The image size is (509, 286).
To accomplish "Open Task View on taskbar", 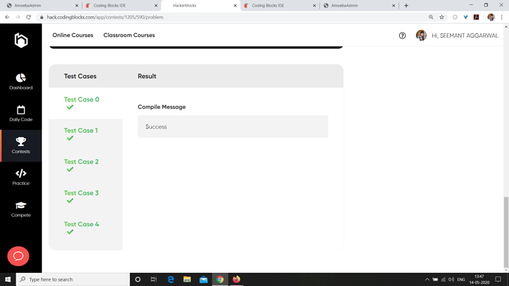I will [154, 279].
